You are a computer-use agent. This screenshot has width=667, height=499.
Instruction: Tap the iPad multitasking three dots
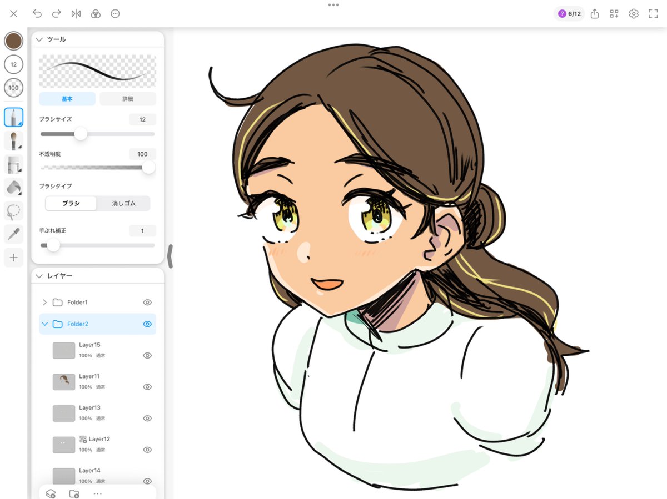point(333,4)
